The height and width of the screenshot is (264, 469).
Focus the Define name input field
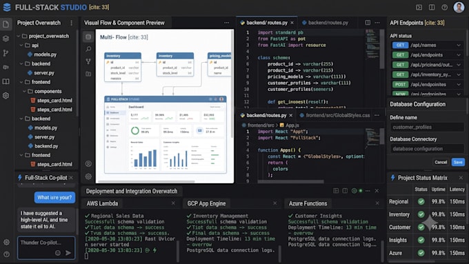pos(427,127)
